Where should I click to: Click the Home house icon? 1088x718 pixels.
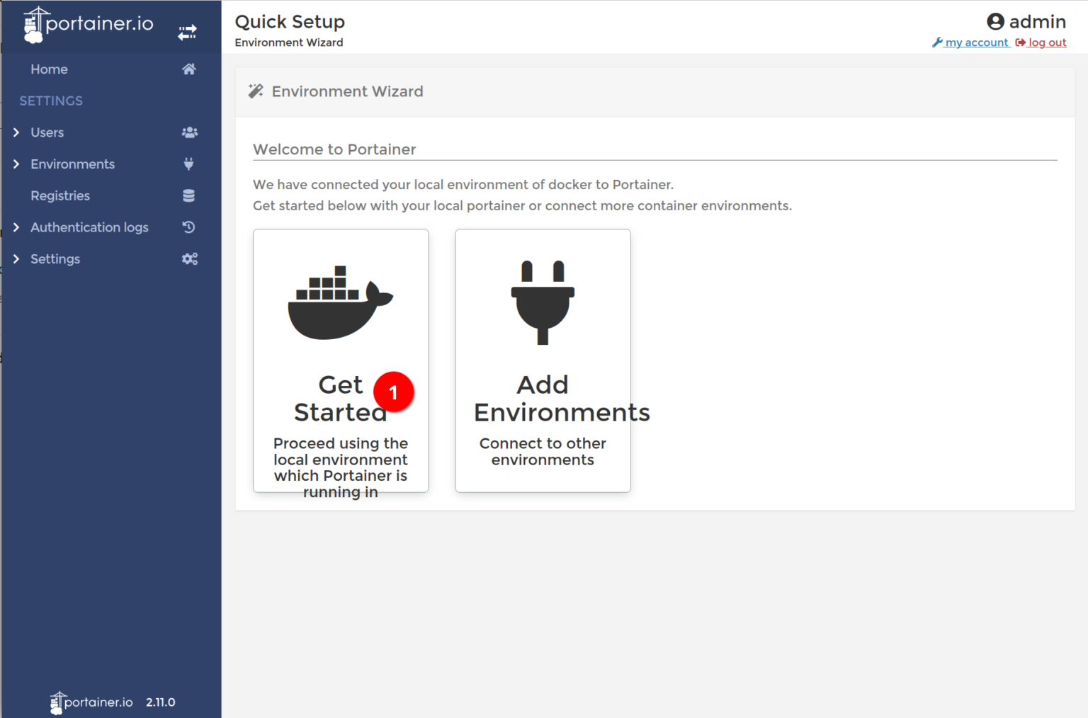click(189, 69)
